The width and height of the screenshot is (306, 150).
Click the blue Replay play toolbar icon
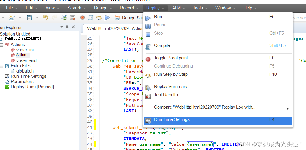(x=107, y=18)
